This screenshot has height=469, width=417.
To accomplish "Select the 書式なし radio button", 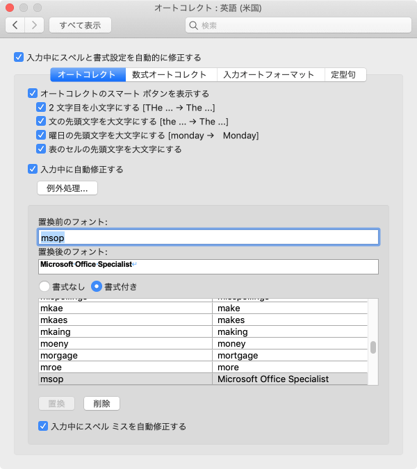I will click(44, 286).
